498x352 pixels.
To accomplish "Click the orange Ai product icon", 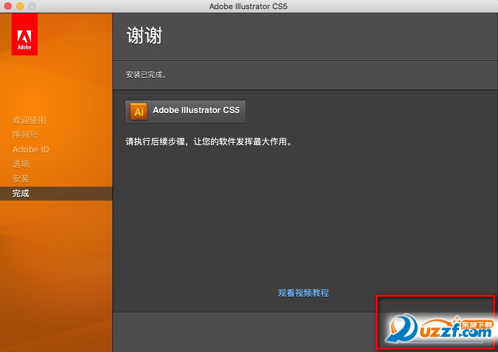I will (139, 111).
